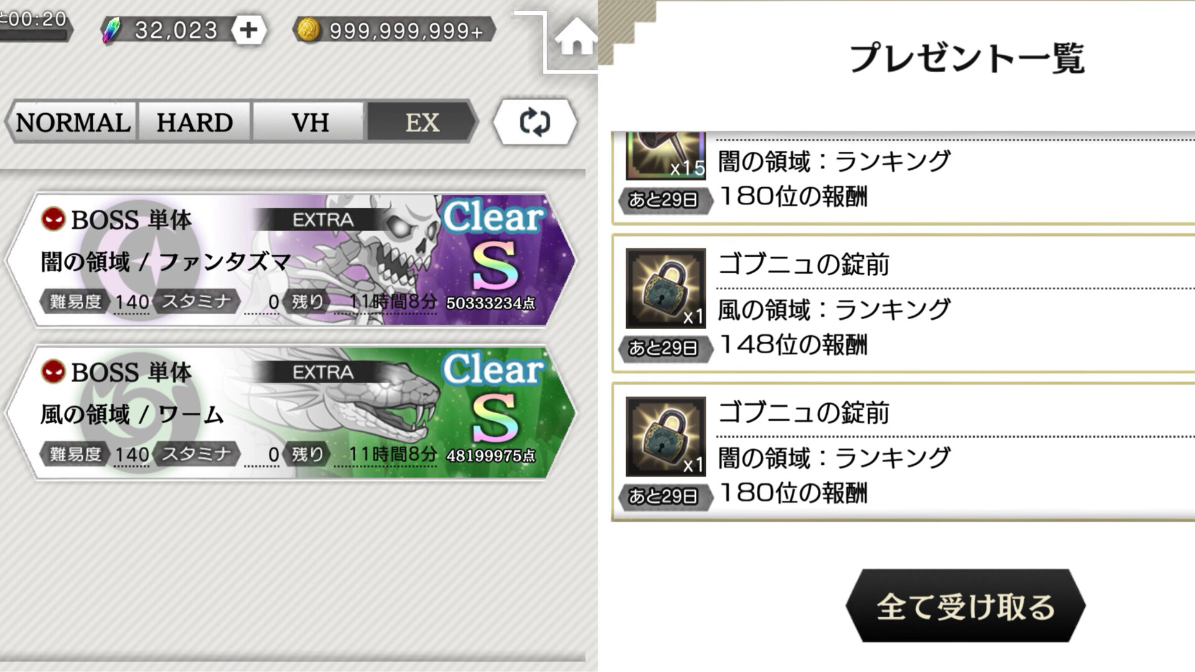The height and width of the screenshot is (672, 1195).
Task: Select the EX difficulty tab
Action: coord(423,122)
